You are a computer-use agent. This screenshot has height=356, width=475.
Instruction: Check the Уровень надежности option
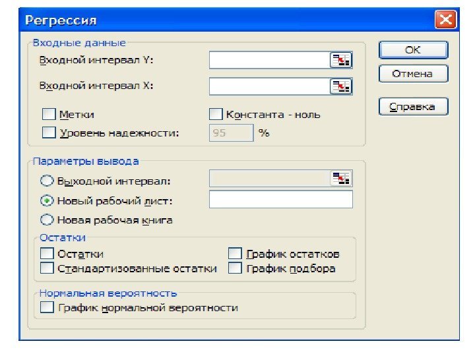tap(49, 133)
